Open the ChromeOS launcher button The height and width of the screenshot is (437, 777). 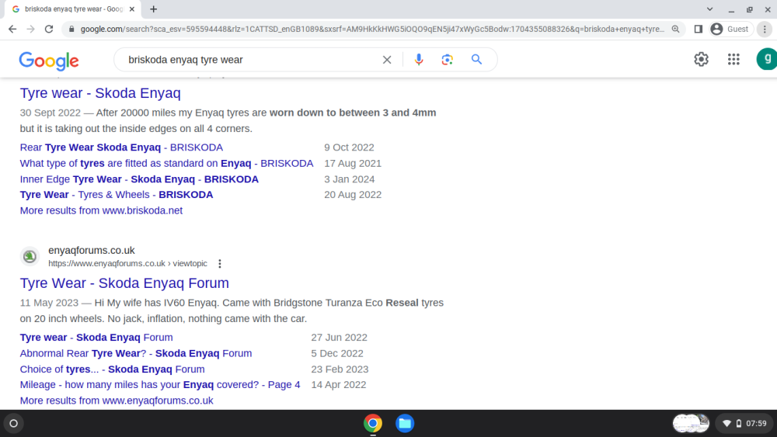click(14, 423)
